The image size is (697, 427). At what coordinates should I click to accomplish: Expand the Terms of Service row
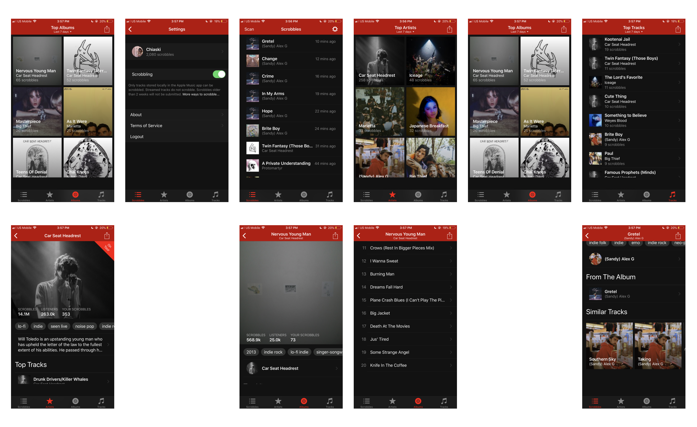(x=177, y=126)
